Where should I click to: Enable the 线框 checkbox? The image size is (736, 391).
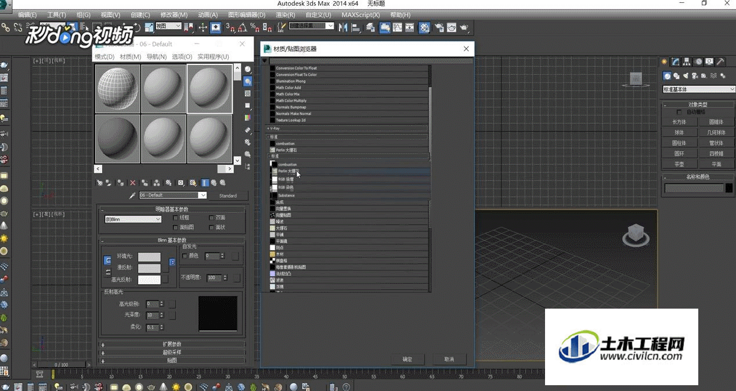175,218
